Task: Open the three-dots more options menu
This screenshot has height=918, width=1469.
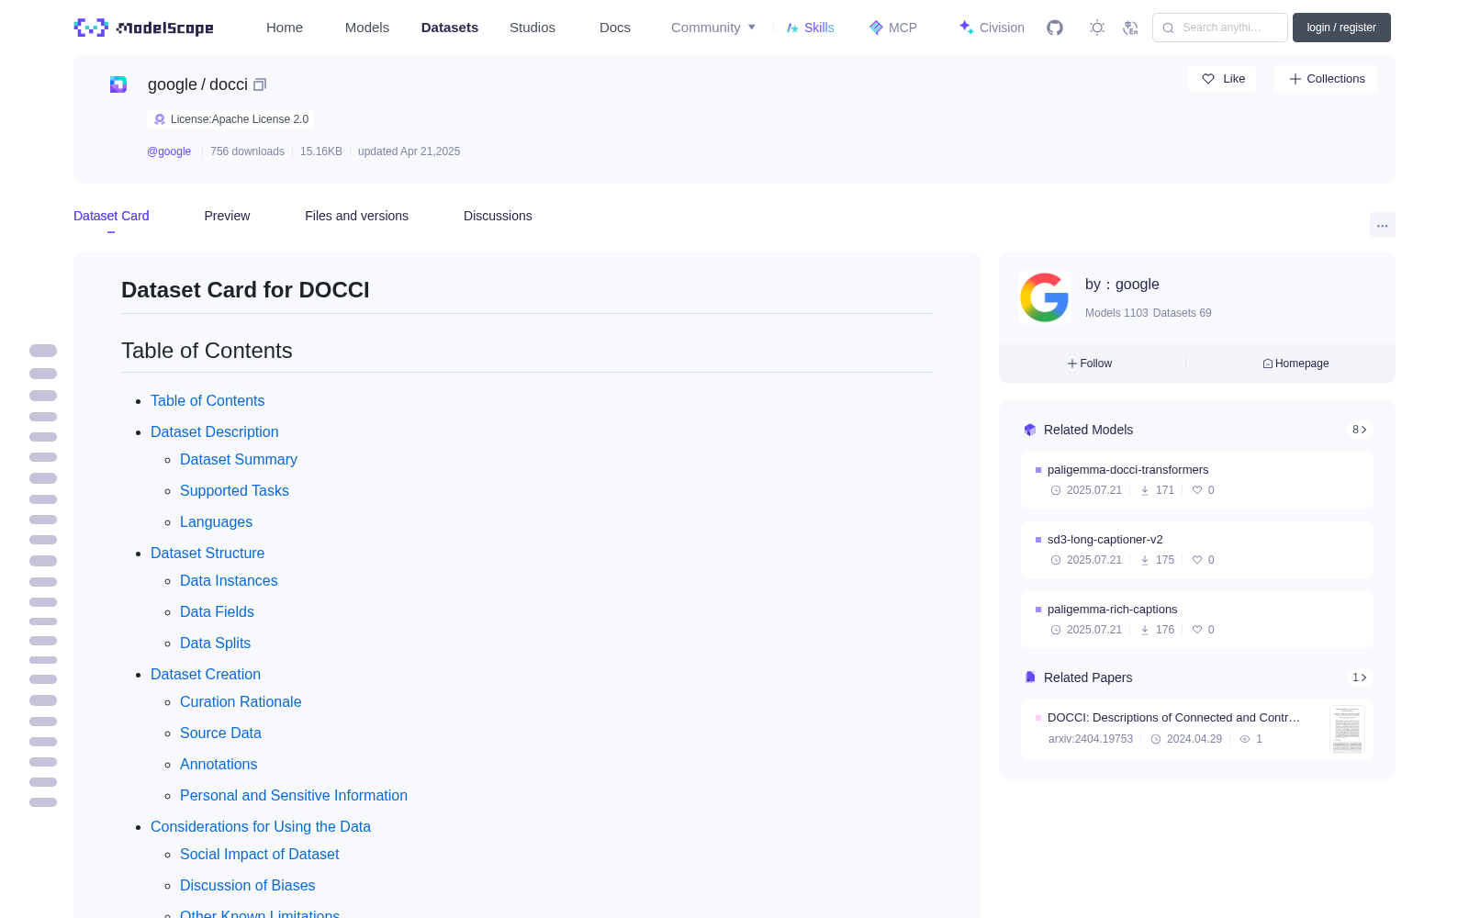Action: (1383, 225)
